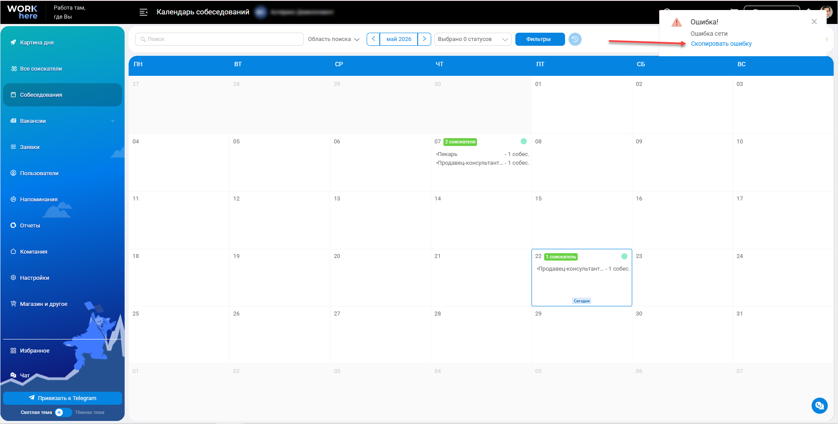The width and height of the screenshot is (838, 424).
Task: Open the май 2026 month picker
Action: click(399, 39)
